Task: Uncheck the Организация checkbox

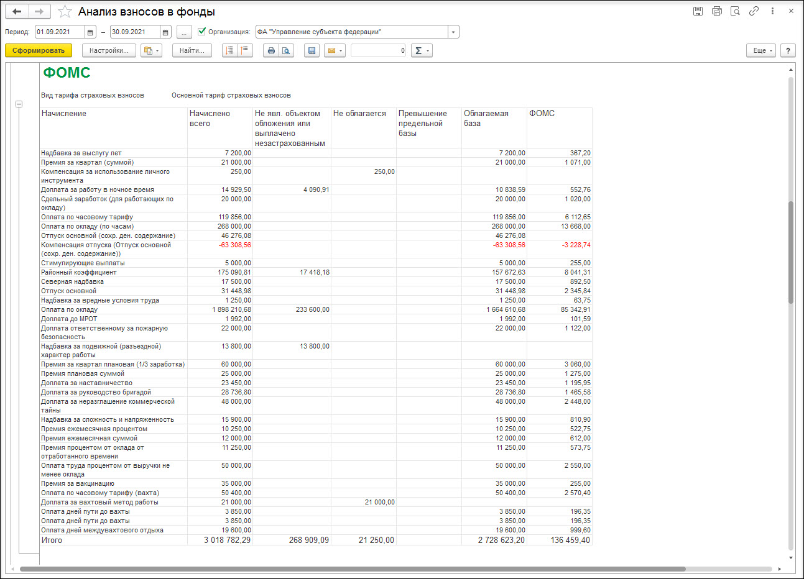Action: [201, 31]
